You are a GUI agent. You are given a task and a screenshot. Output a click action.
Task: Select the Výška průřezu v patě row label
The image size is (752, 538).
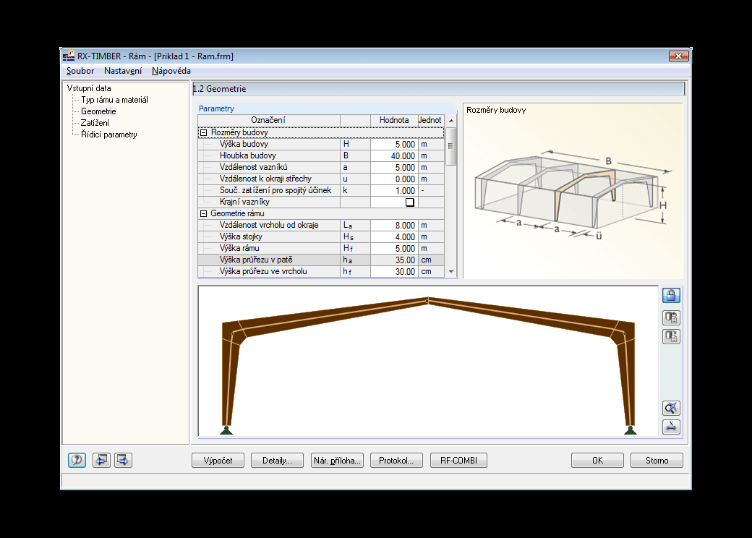(256, 260)
